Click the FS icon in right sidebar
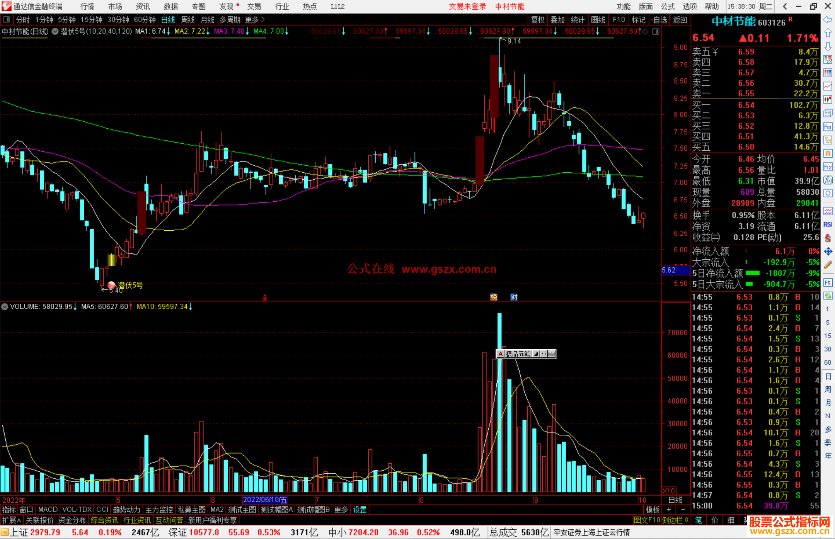Screen dimensions: 835x539 click(828, 282)
